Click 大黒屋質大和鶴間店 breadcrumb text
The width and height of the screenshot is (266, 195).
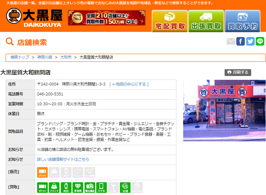coord(96,57)
